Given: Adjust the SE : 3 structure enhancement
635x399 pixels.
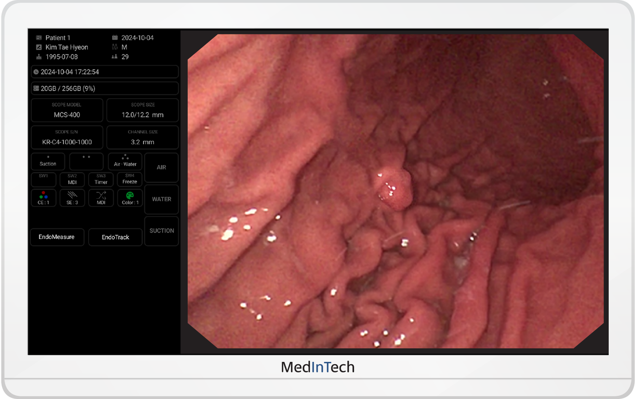Looking at the screenshot, I should click(72, 198).
